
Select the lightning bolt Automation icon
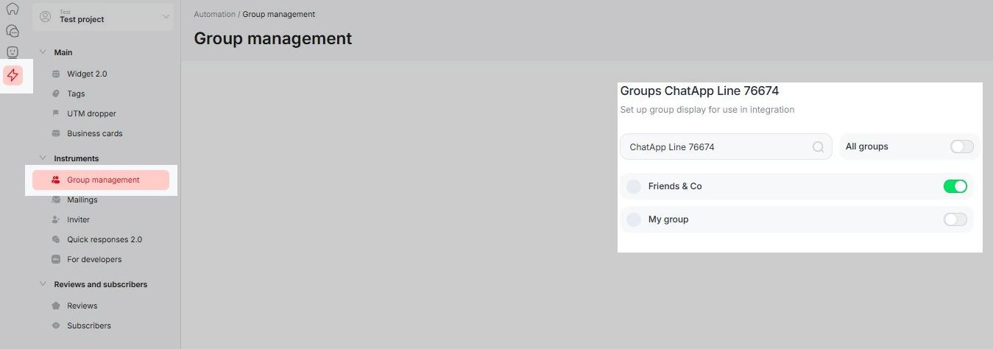(13, 74)
